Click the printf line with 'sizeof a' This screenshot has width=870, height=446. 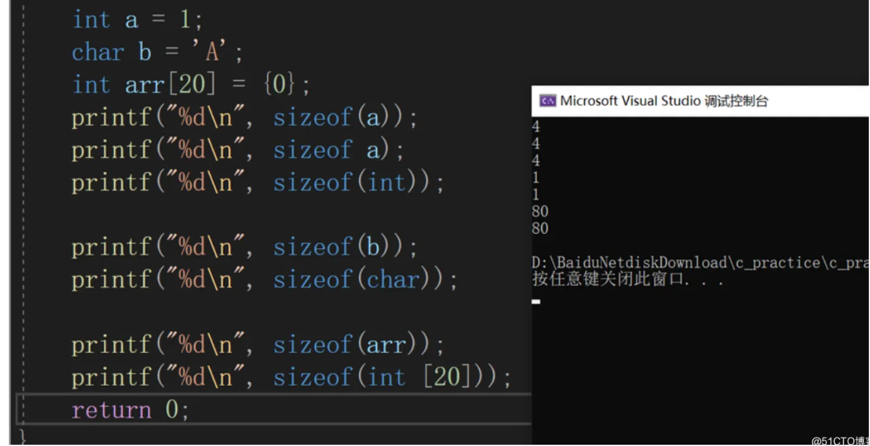(x=238, y=150)
